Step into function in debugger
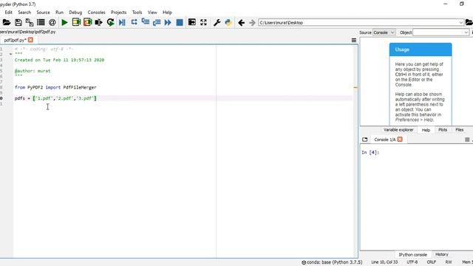This screenshot has width=473, height=266. (x=146, y=21)
